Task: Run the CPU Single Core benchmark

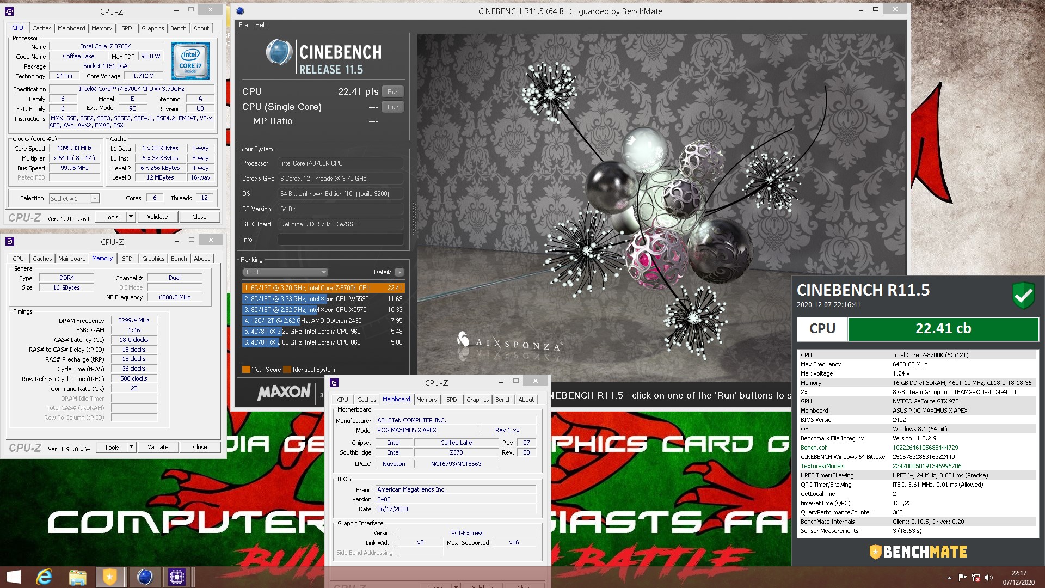Action: (x=393, y=107)
